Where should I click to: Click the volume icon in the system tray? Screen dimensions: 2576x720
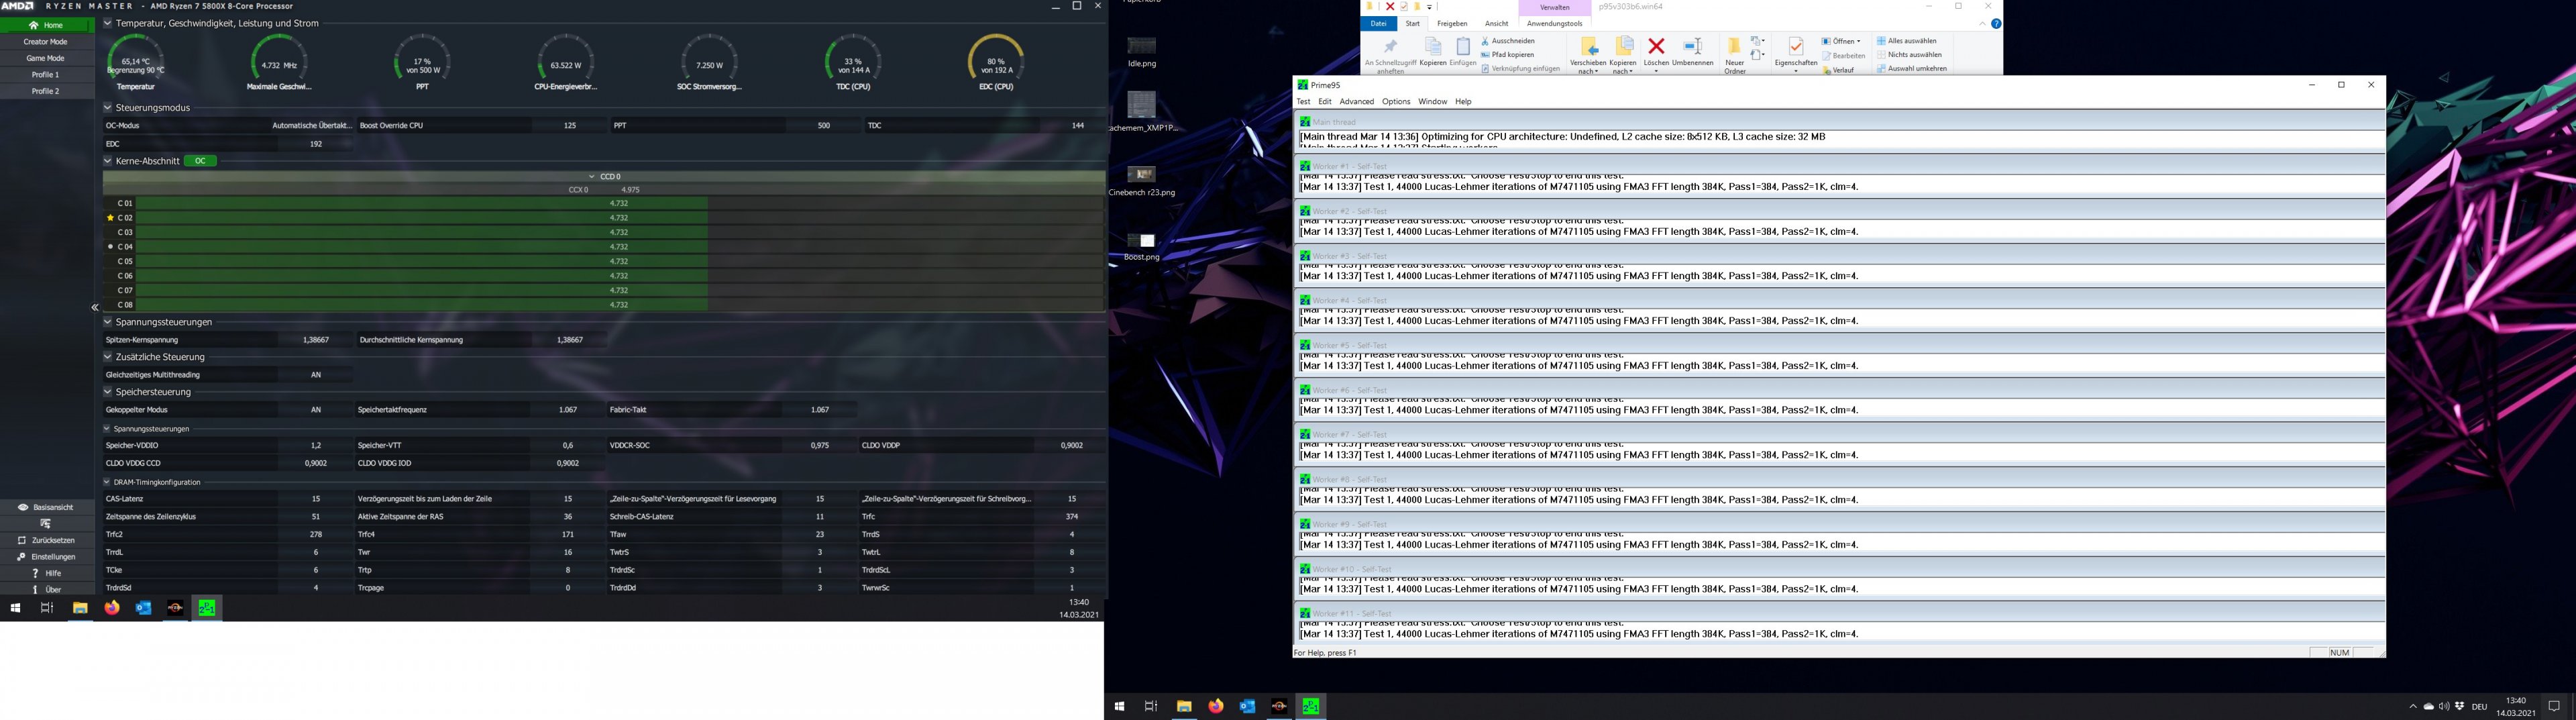[x=2444, y=706]
